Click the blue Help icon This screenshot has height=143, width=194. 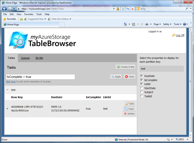(185, 24)
